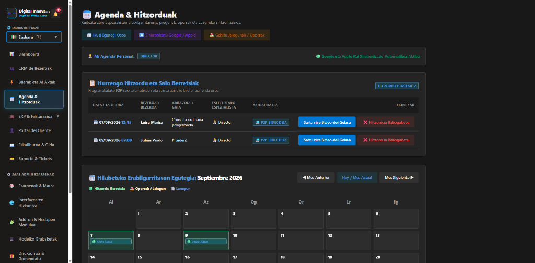The width and height of the screenshot is (535, 263).
Task: Go to CRM de Bezeroak
Action: (x=34, y=68)
